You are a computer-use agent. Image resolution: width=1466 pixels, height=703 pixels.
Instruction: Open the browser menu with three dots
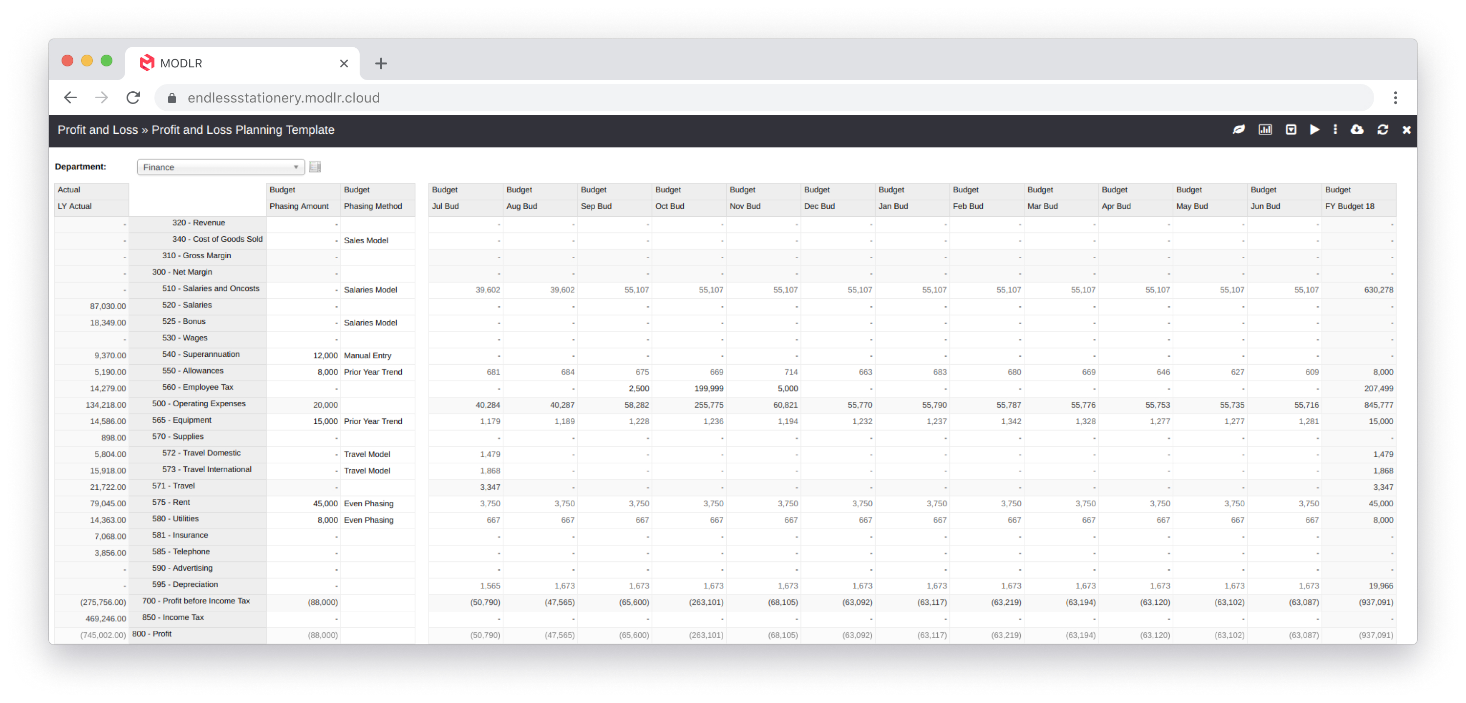click(1396, 97)
